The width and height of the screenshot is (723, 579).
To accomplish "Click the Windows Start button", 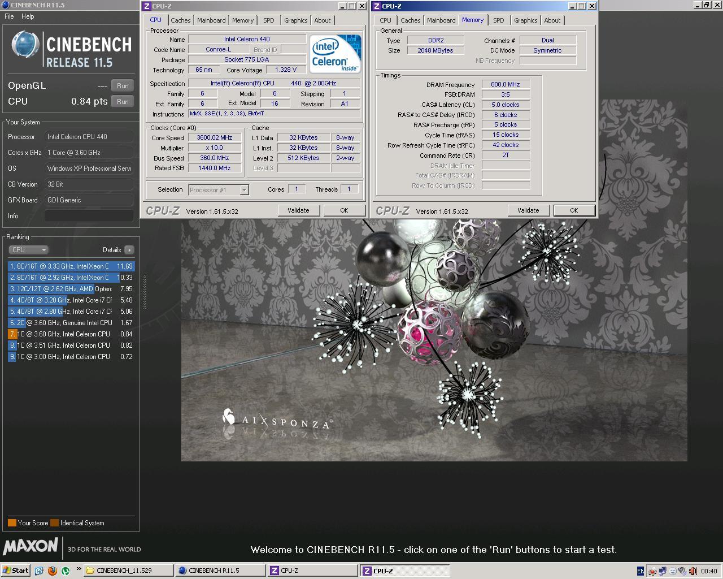I will pyautogui.click(x=16, y=571).
